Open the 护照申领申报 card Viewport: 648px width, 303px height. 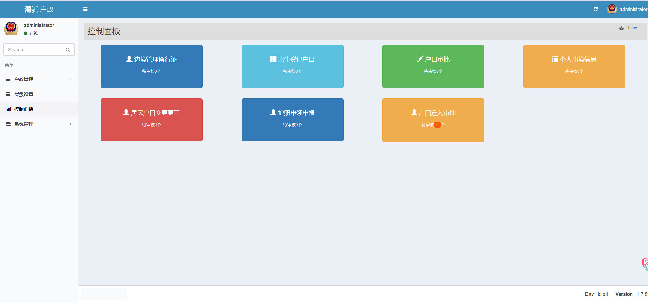tap(293, 120)
